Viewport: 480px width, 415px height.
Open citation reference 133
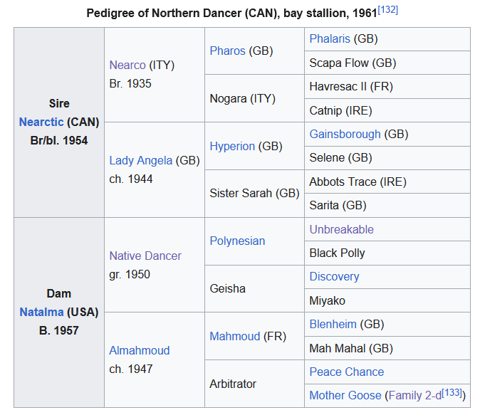452,393
